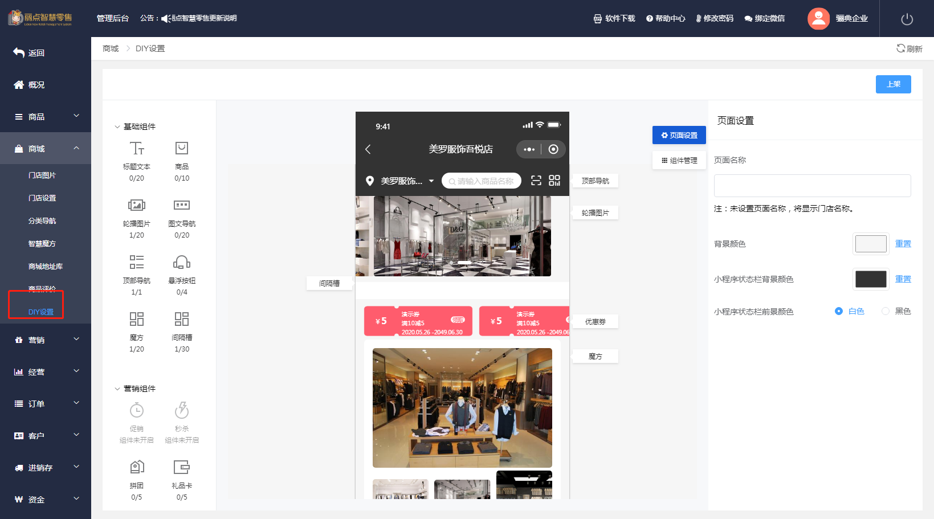Click the 上架 publish button
The image size is (934, 519).
coord(893,84)
